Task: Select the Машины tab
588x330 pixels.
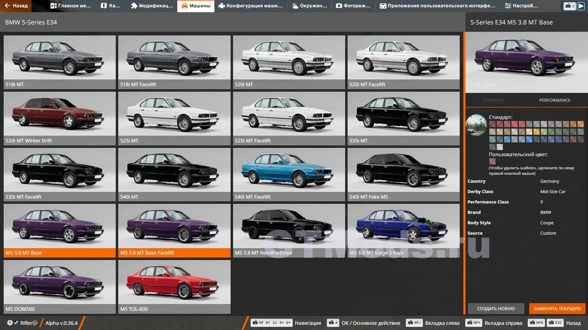Action: click(196, 6)
